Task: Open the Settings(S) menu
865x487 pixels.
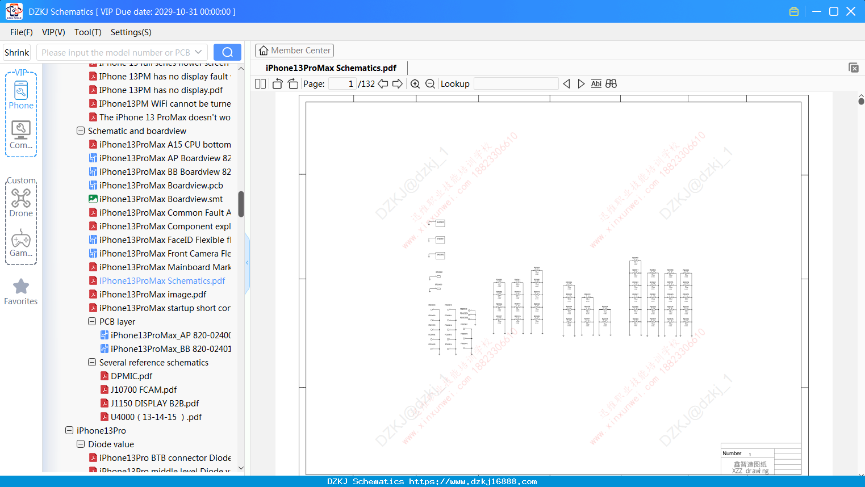Action: (131, 32)
